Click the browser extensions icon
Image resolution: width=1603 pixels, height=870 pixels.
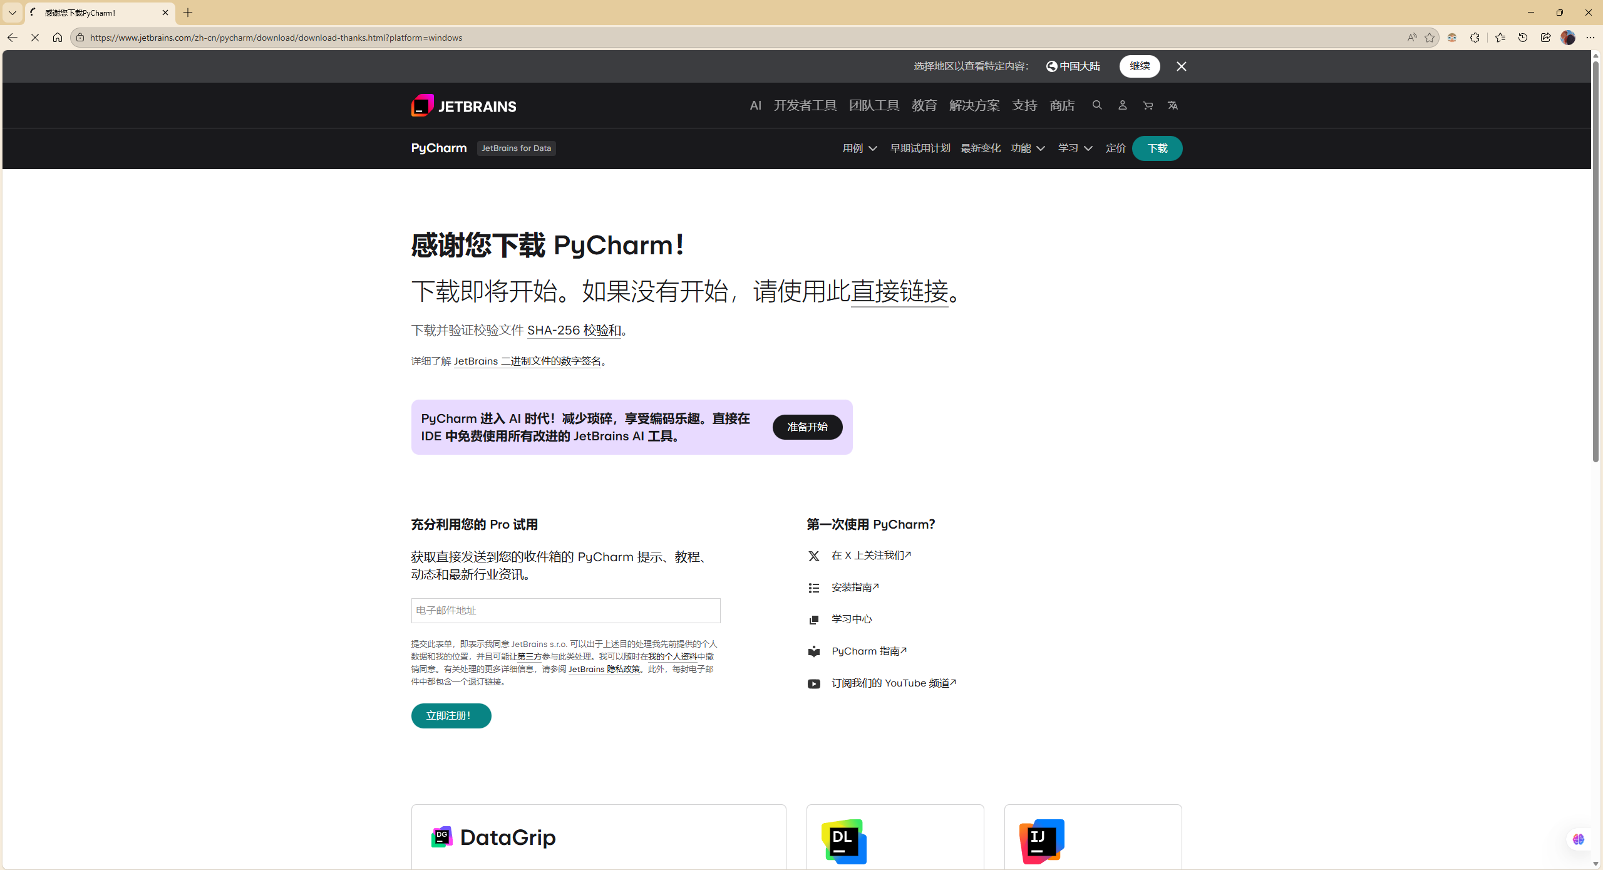click(x=1475, y=38)
